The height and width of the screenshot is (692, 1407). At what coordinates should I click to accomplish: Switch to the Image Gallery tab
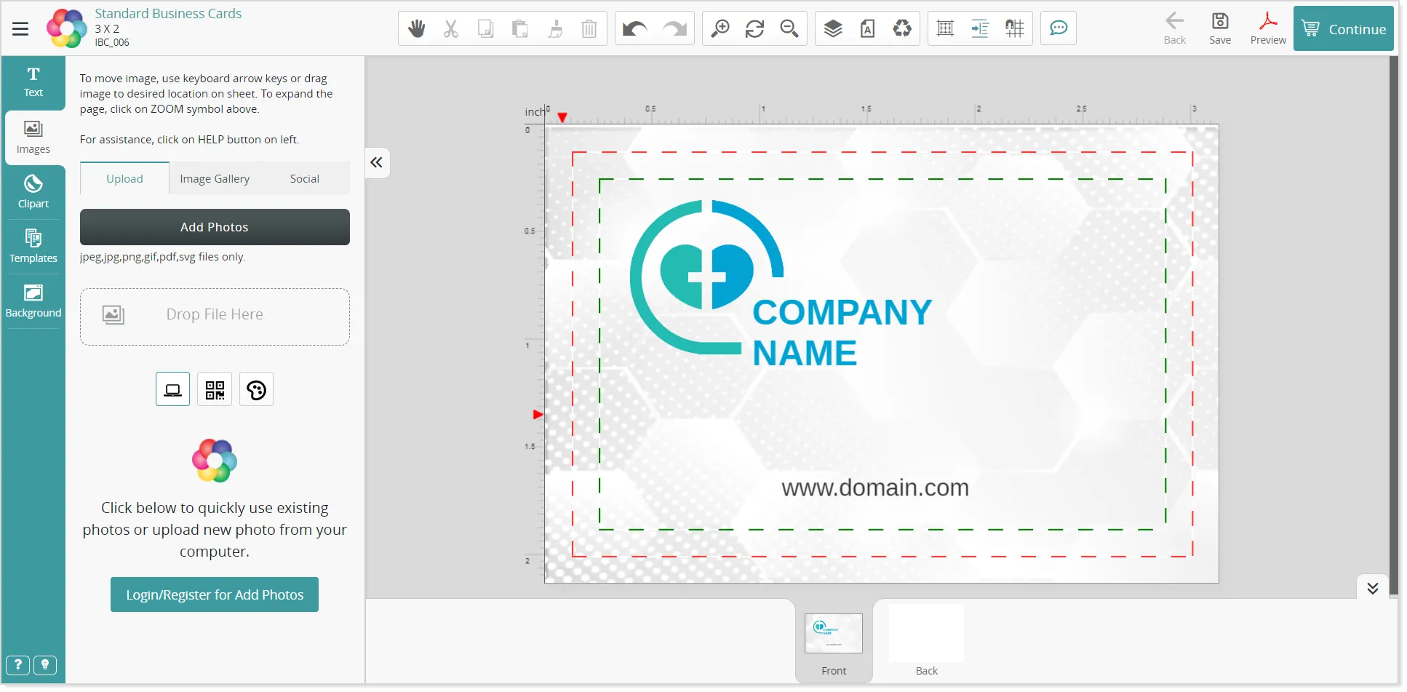click(x=215, y=178)
